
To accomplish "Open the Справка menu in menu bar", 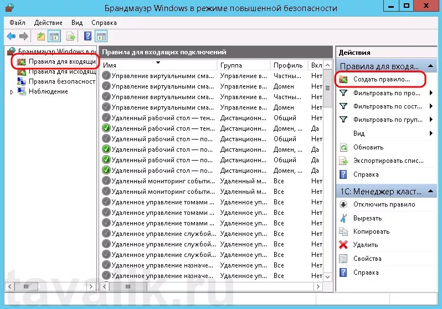I will coord(104,23).
